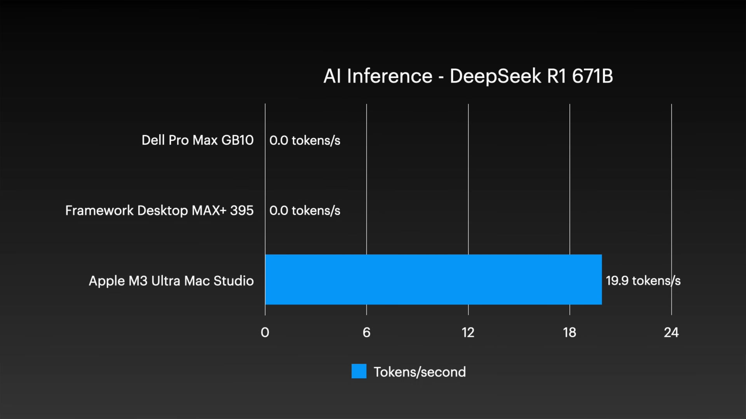Click the chart title AI Inference - DeepSeek R1 671B

pos(468,76)
